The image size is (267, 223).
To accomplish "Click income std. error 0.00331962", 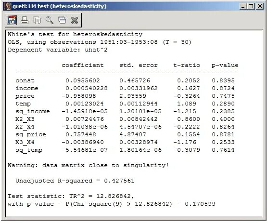I will tap(139, 88).
